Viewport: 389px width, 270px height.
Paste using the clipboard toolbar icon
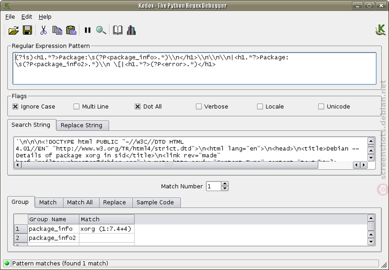click(x=71, y=30)
